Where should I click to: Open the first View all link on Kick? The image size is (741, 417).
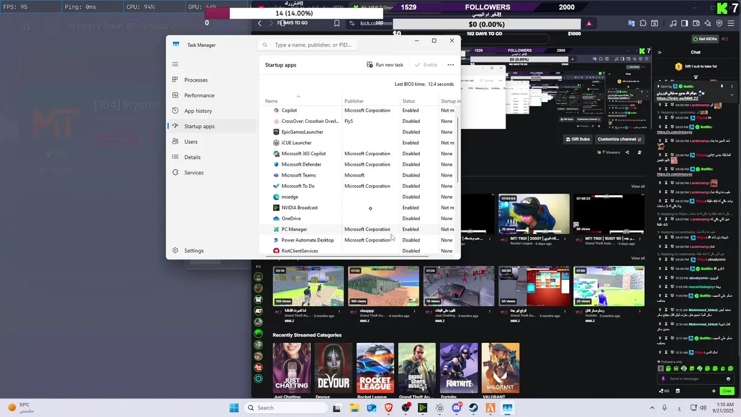click(x=638, y=186)
